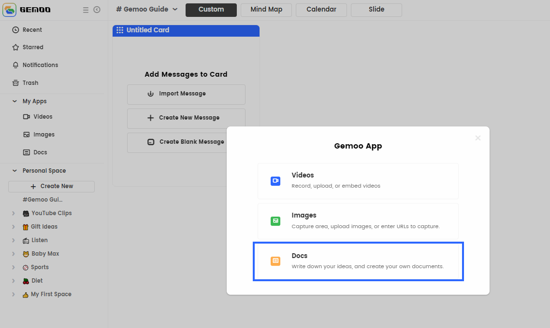Image resolution: width=550 pixels, height=328 pixels.
Task: Click the My First Space thumbs-up icon
Action: pyautogui.click(x=26, y=294)
